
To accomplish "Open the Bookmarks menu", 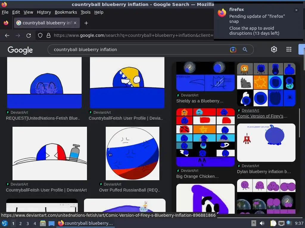I will pyautogui.click(x=66, y=12).
